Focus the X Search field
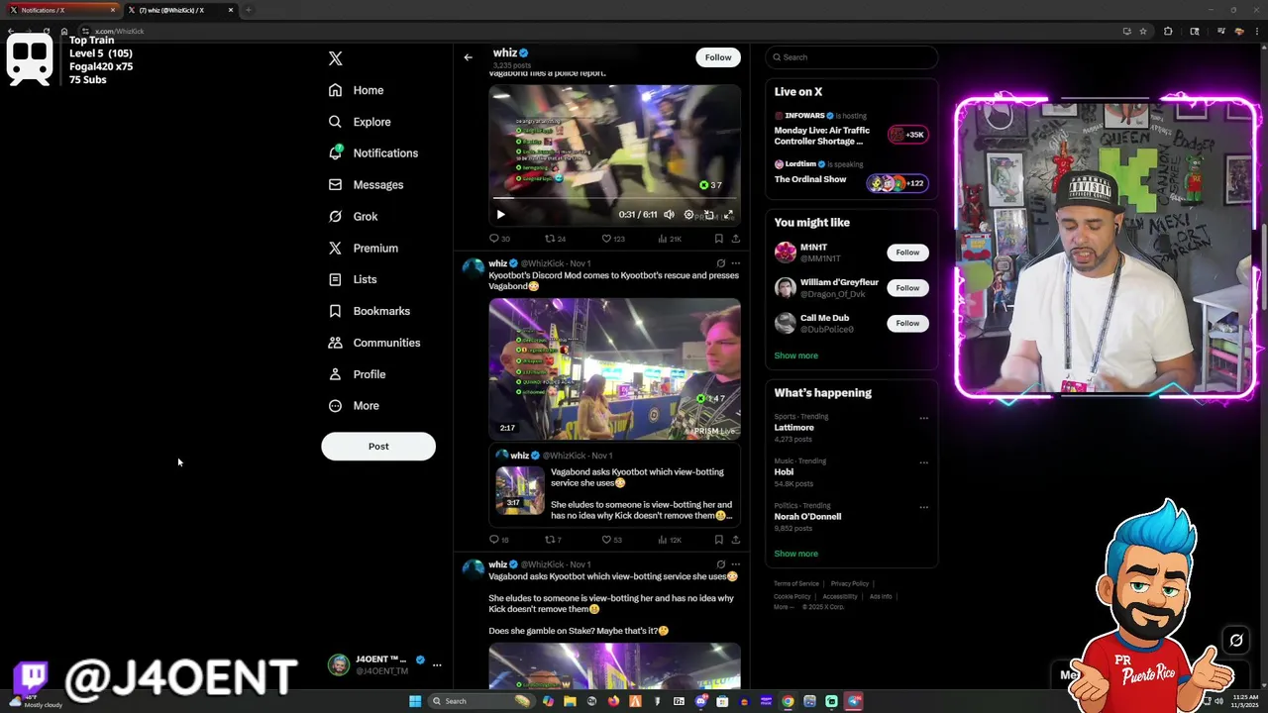The height and width of the screenshot is (713, 1268). point(851,57)
